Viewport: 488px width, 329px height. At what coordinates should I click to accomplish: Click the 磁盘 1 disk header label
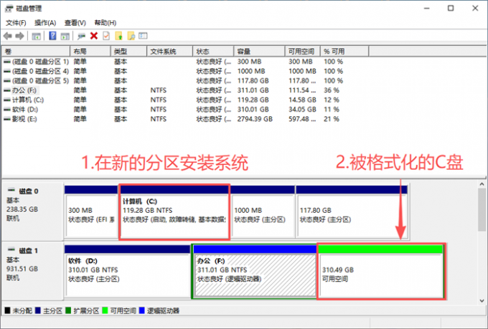coord(29,251)
